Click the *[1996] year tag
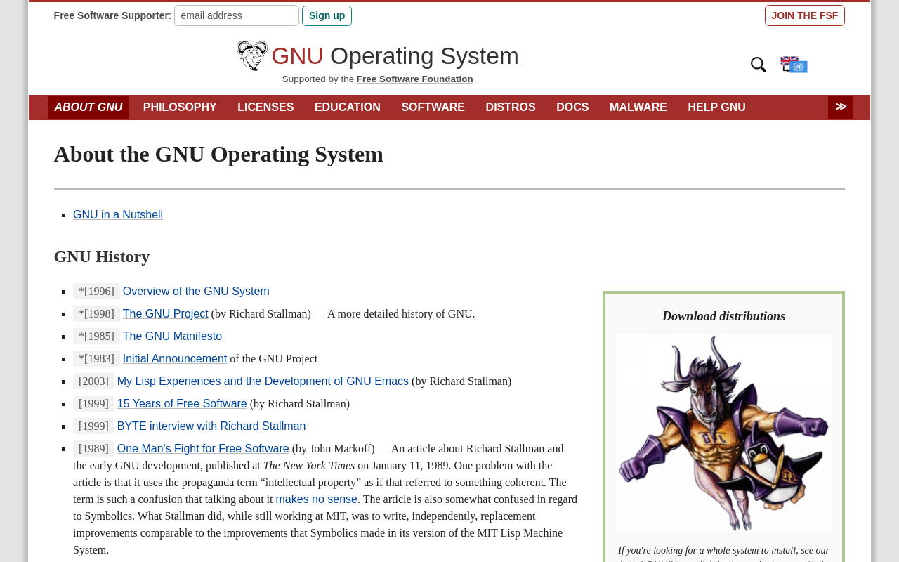 [x=96, y=292]
